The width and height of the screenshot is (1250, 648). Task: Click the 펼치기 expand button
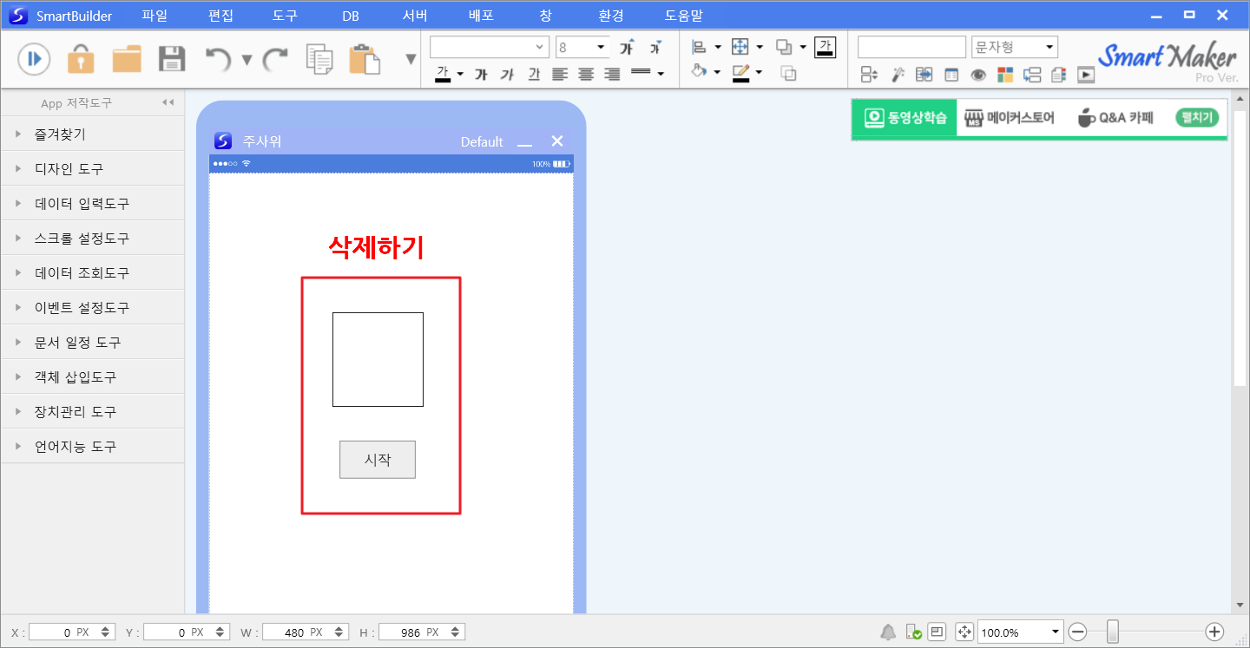(1197, 118)
